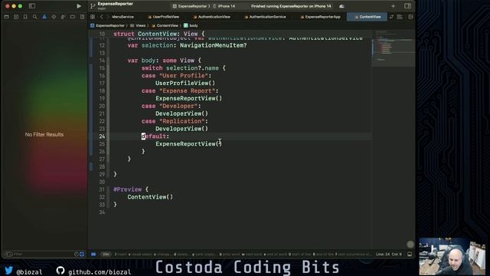490x276 pixels.
Task: Open the ExpenseReporter scheme selector
Action: (x=191, y=6)
